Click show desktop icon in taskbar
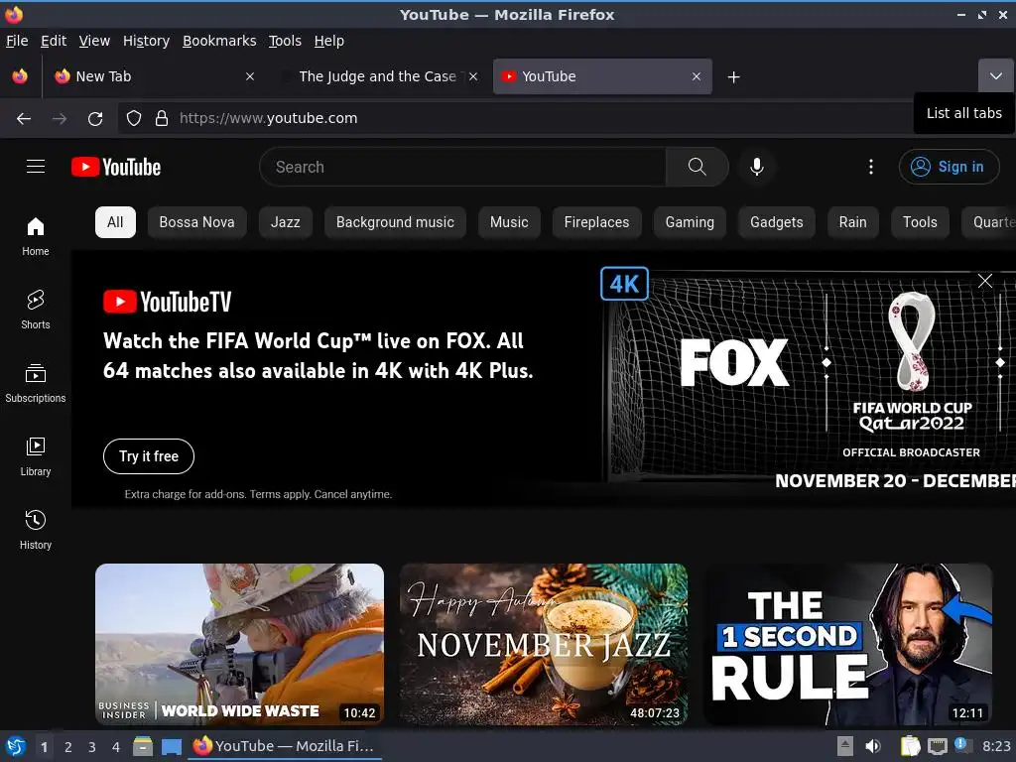1016x762 pixels. click(x=172, y=746)
